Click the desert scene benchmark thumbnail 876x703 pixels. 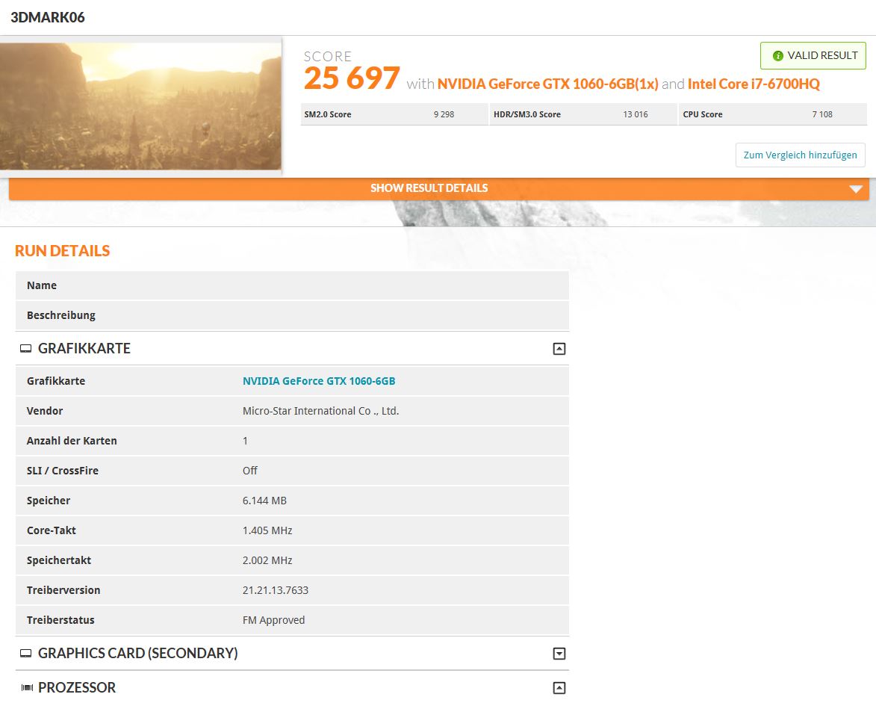(140, 105)
